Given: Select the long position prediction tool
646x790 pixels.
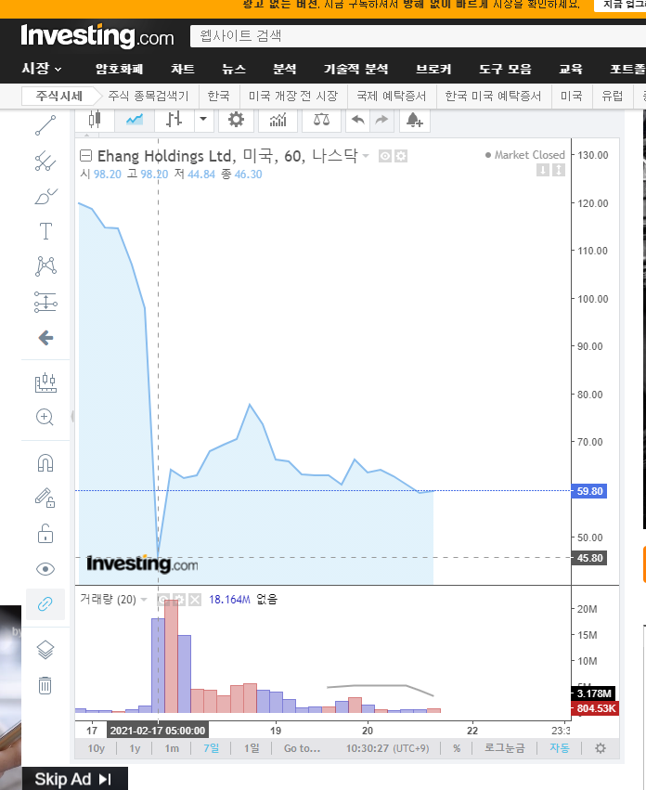Looking at the screenshot, I should coord(45,303).
